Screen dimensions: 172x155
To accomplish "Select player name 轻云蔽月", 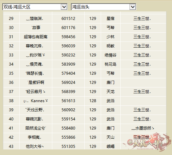I will pyautogui.click(x=35, y=92).
